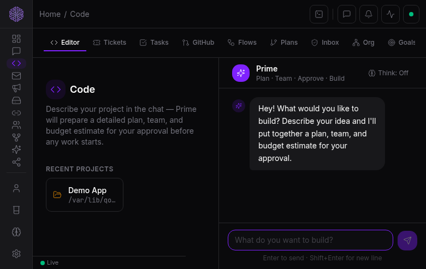The image size is (426, 269).
Task: Send the chat message with paper plane button
Action: pos(407,240)
